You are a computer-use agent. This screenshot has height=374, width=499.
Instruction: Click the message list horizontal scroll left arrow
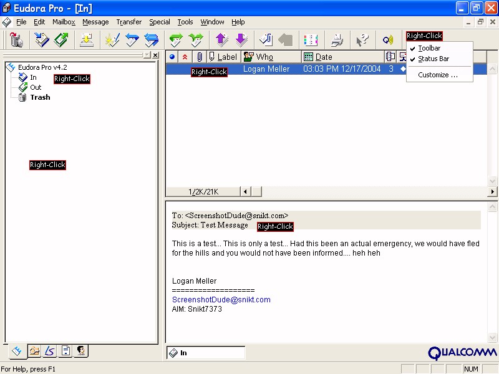tap(245, 191)
